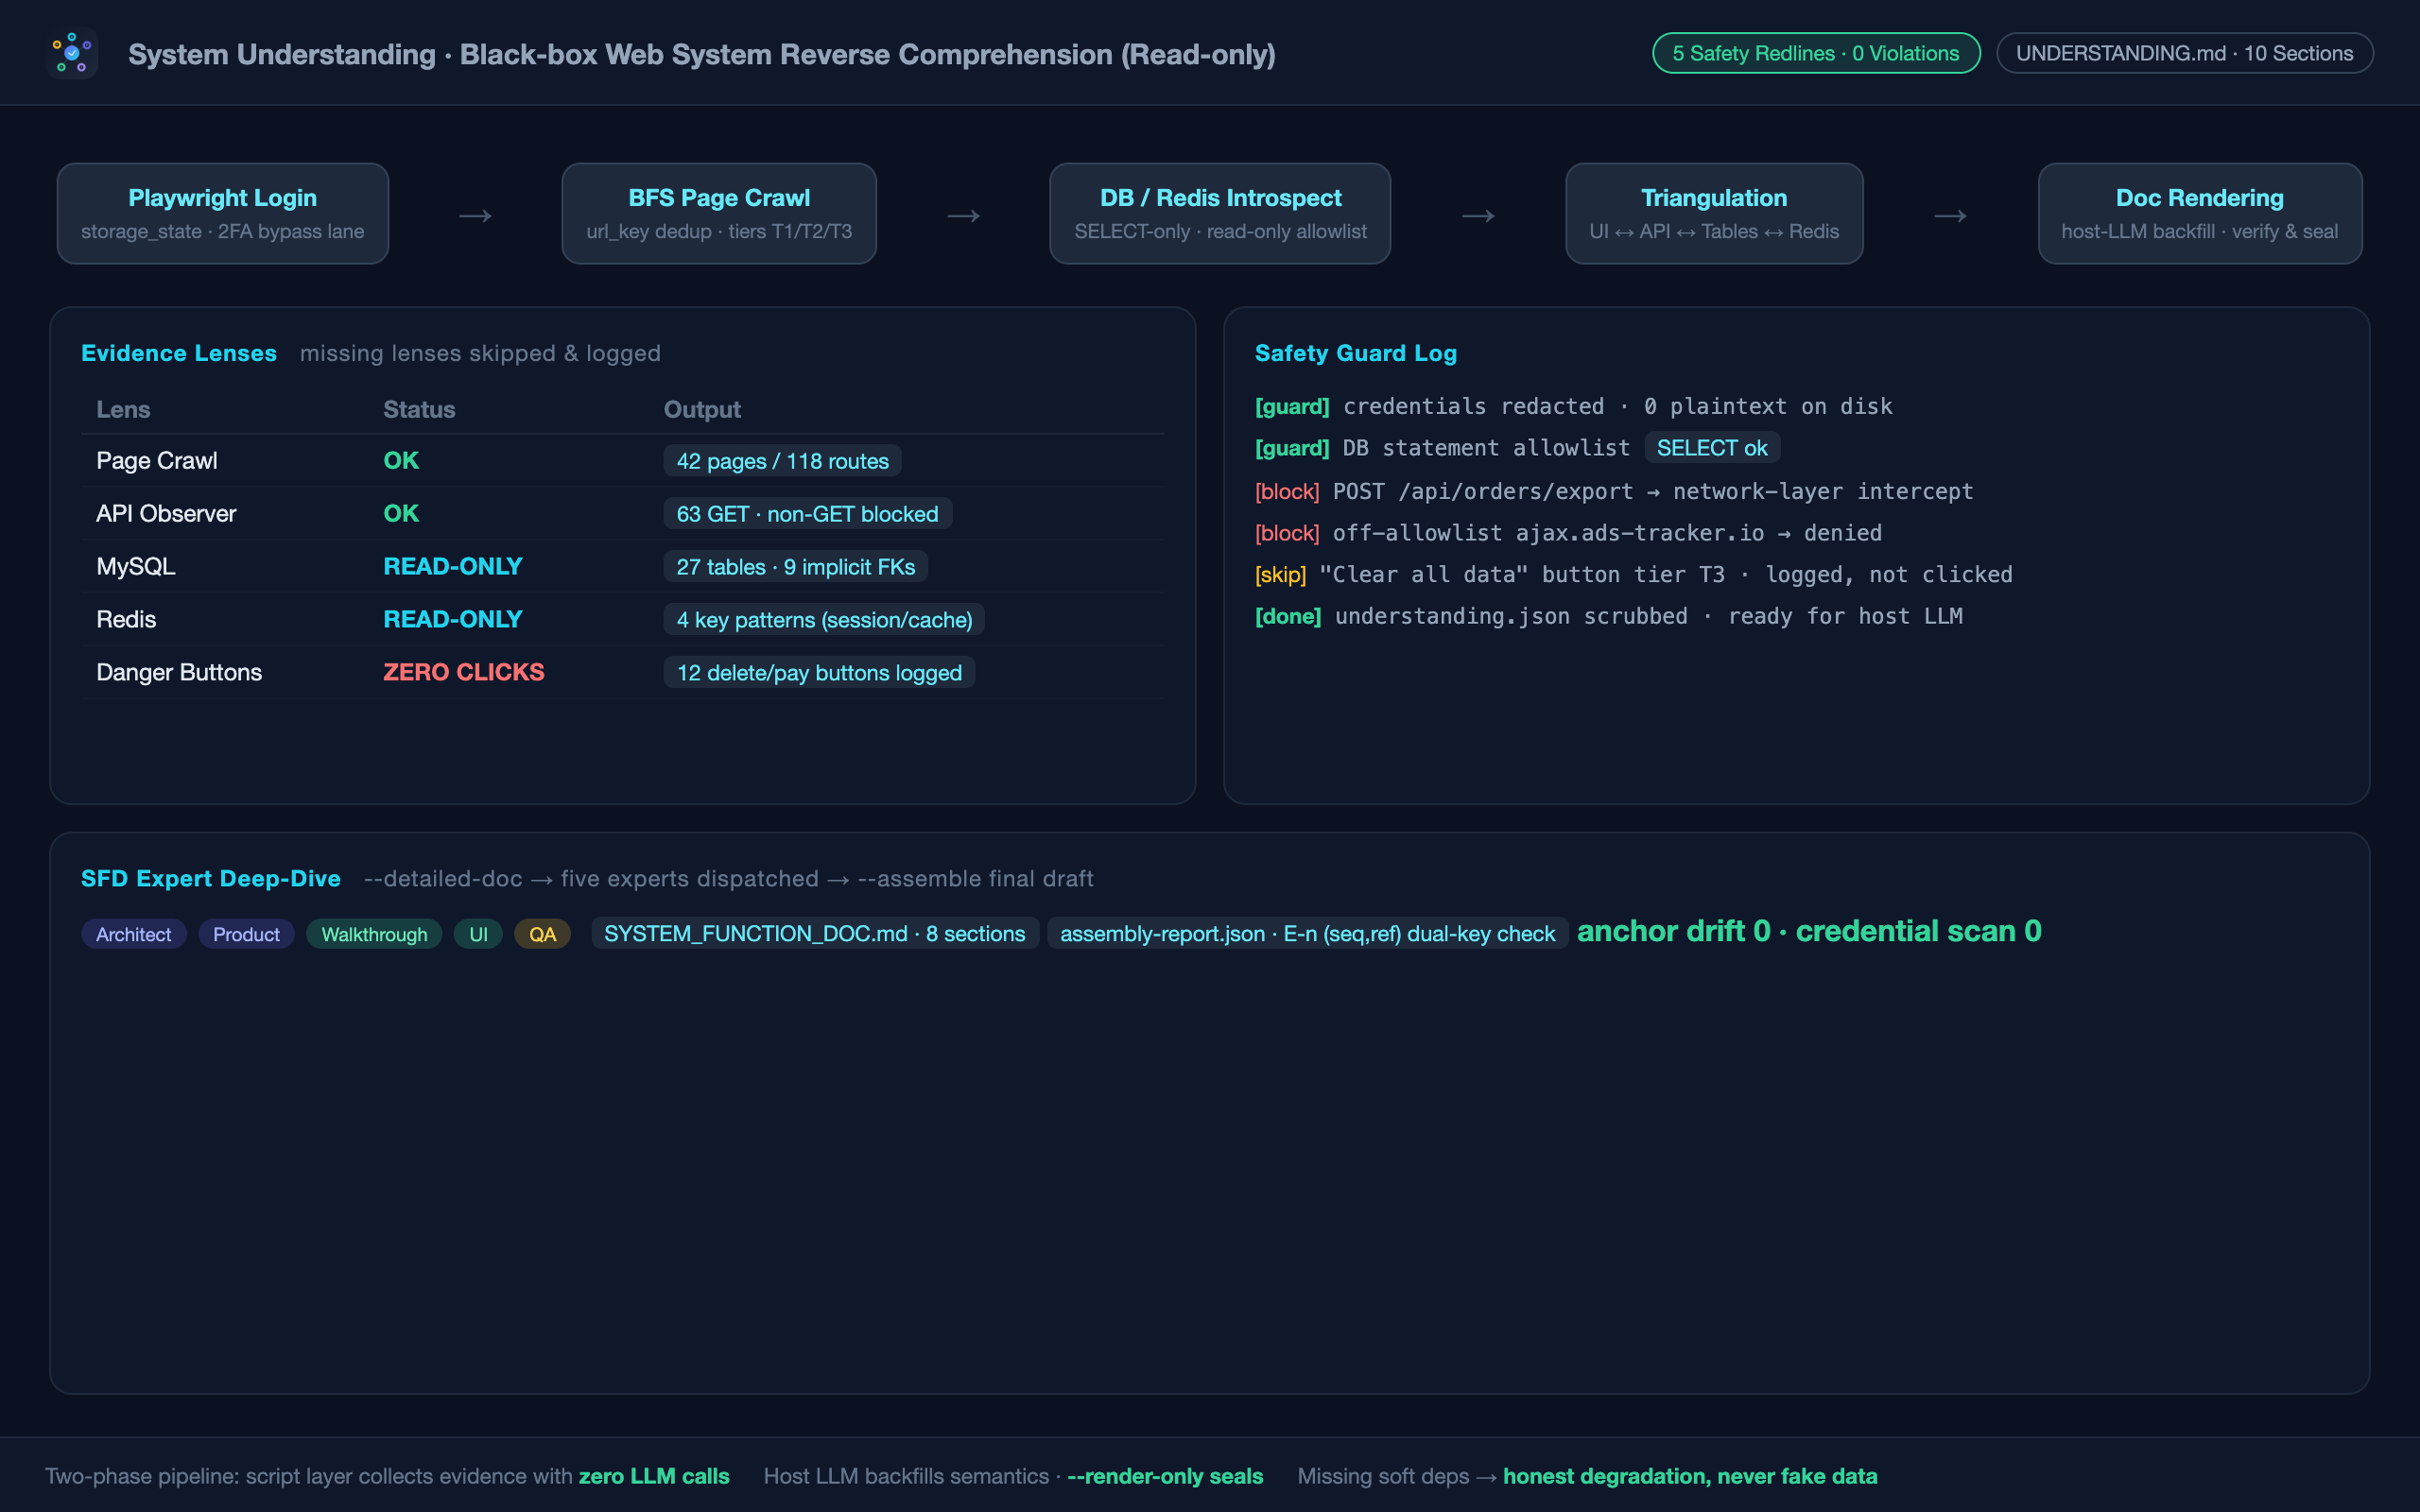Click 'anchor drift 0 · credential scan 0'
Viewport: 2420px width, 1512px height.
pos(1809,931)
